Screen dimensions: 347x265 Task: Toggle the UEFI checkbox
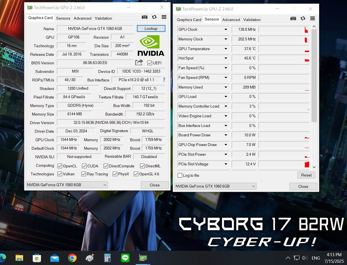150,63
